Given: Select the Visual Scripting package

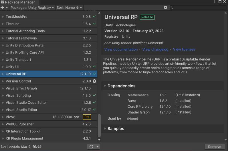Looking at the screenshot, I should [49, 95].
